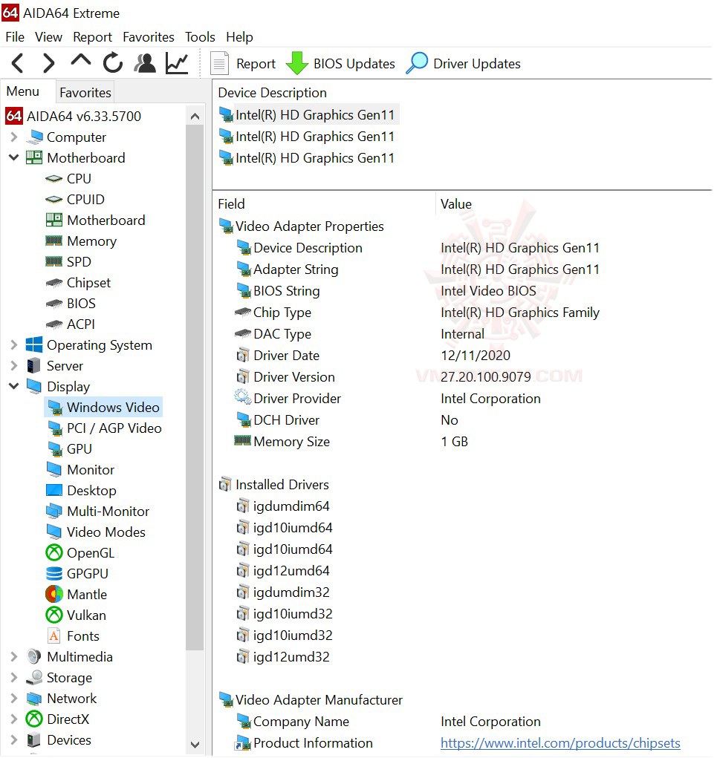Select the SPD tree item

pos(68,262)
